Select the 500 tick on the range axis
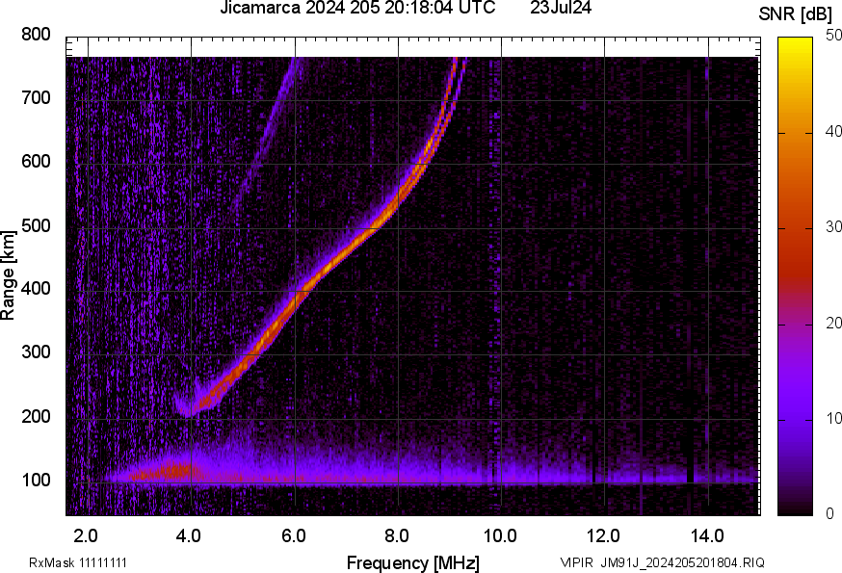This screenshot has width=842, height=573. 37,225
